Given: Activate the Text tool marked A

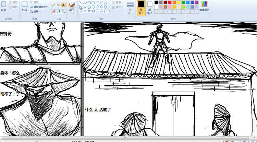Looking at the screenshot, I should pos(63,5).
